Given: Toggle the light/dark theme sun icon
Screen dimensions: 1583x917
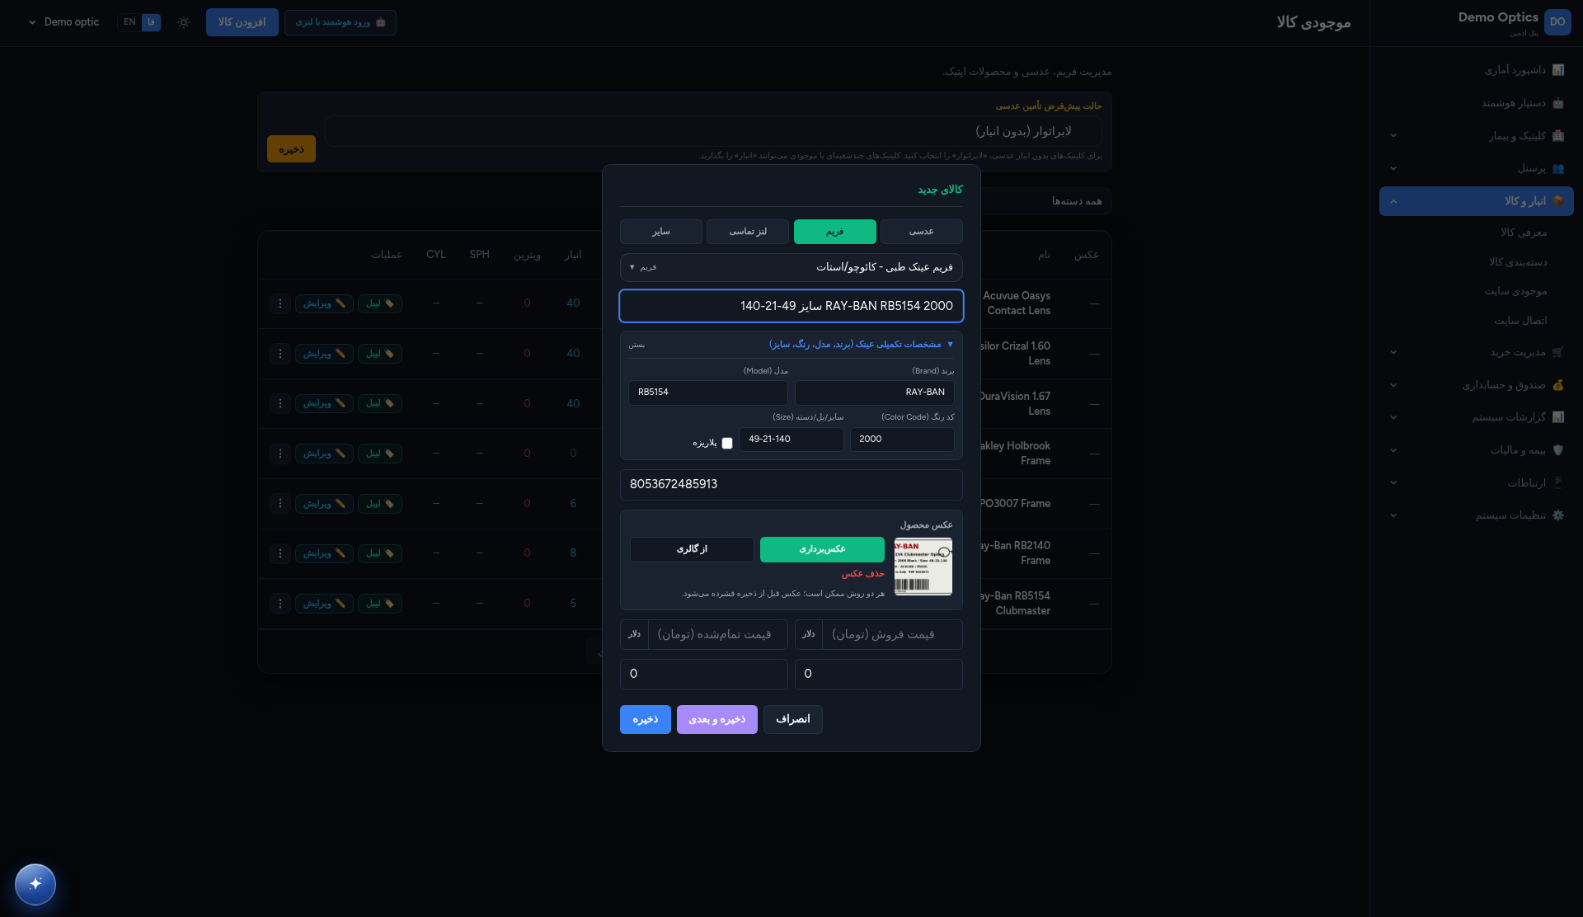Looking at the screenshot, I should 184,22.
